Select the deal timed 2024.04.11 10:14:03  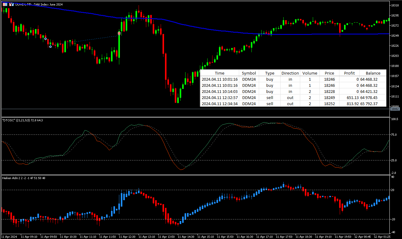(293, 91)
